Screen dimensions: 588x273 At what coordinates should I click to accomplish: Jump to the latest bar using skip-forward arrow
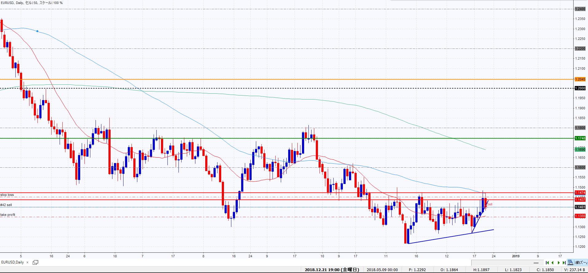click(564, 263)
